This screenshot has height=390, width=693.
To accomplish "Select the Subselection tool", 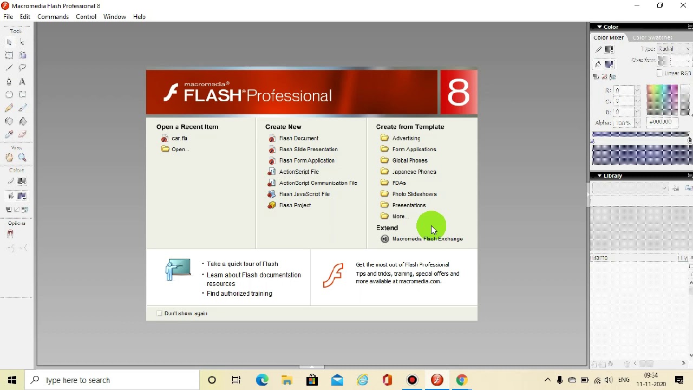I will coord(22,42).
